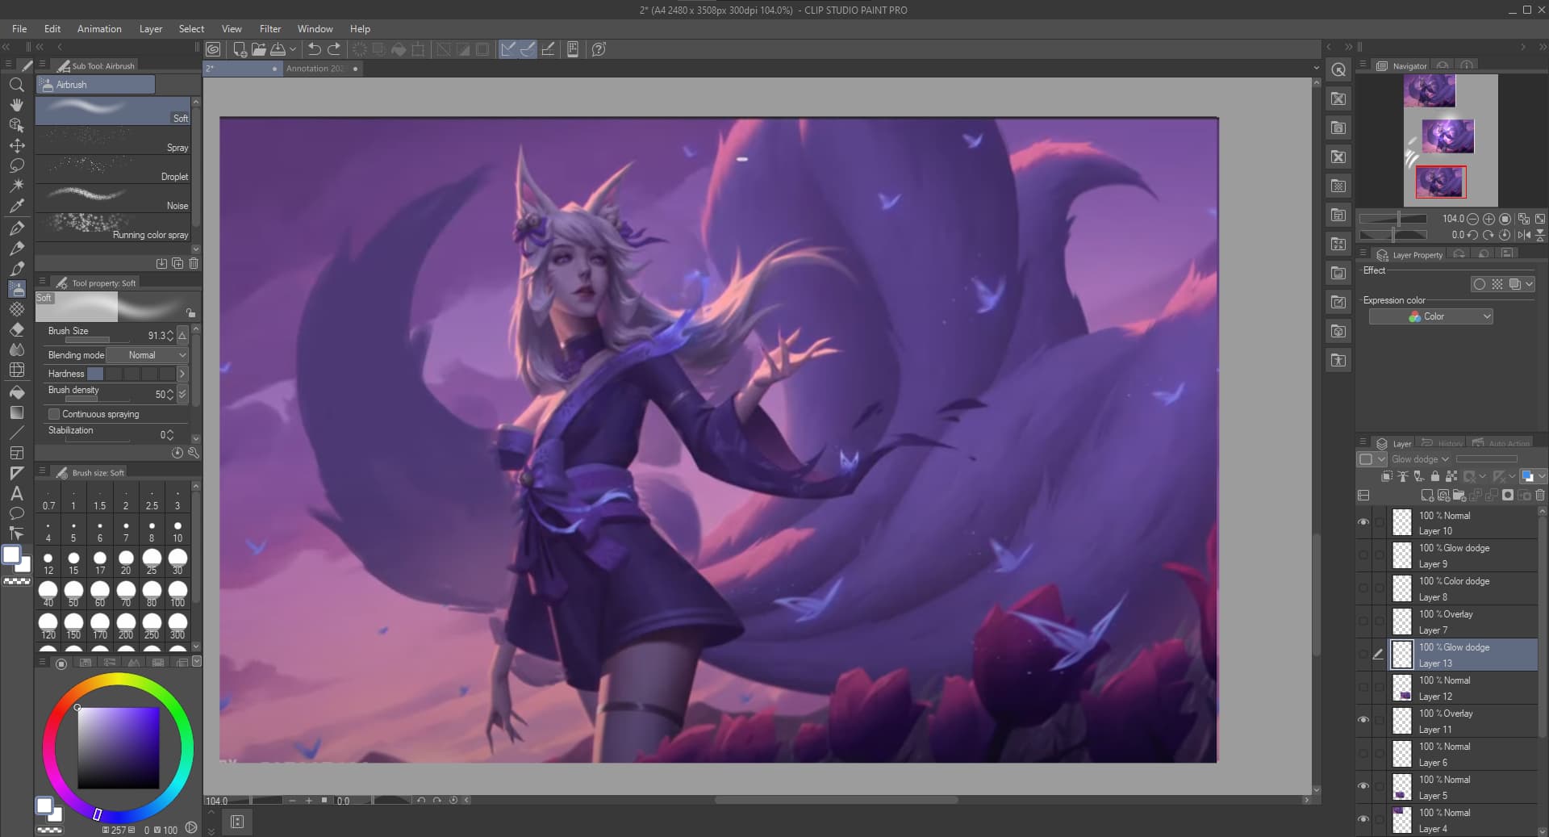Viewport: 1549px width, 837px height.
Task: Hide Layer 10 with eye icon
Action: [x=1363, y=522]
